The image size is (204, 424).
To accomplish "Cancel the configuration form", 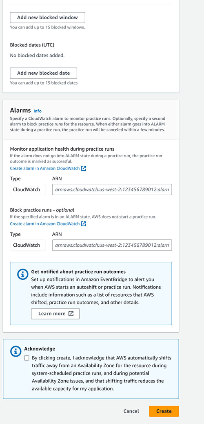I will 131,411.
